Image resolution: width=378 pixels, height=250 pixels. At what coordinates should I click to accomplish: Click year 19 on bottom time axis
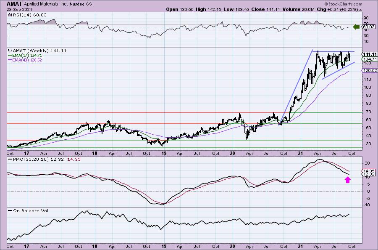click(164, 246)
